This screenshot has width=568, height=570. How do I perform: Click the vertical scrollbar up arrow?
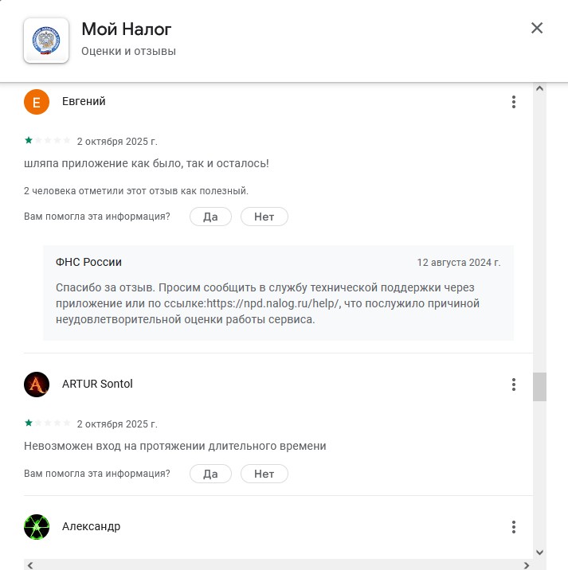(539, 88)
